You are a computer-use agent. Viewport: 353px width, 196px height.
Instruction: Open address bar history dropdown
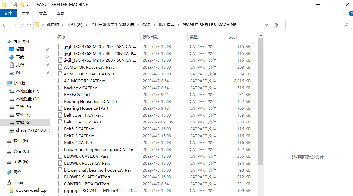266,25
